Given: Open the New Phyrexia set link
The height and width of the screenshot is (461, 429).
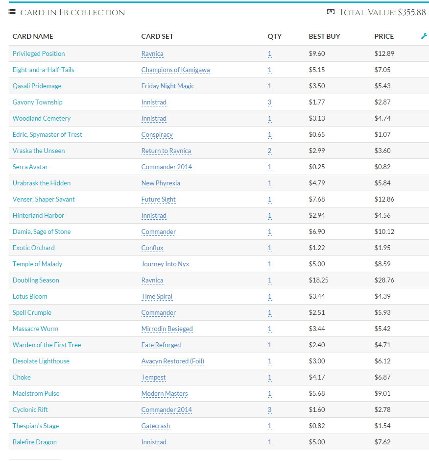Looking at the screenshot, I should click(x=161, y=183).
